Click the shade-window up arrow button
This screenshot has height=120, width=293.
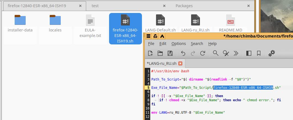(162, 36)
